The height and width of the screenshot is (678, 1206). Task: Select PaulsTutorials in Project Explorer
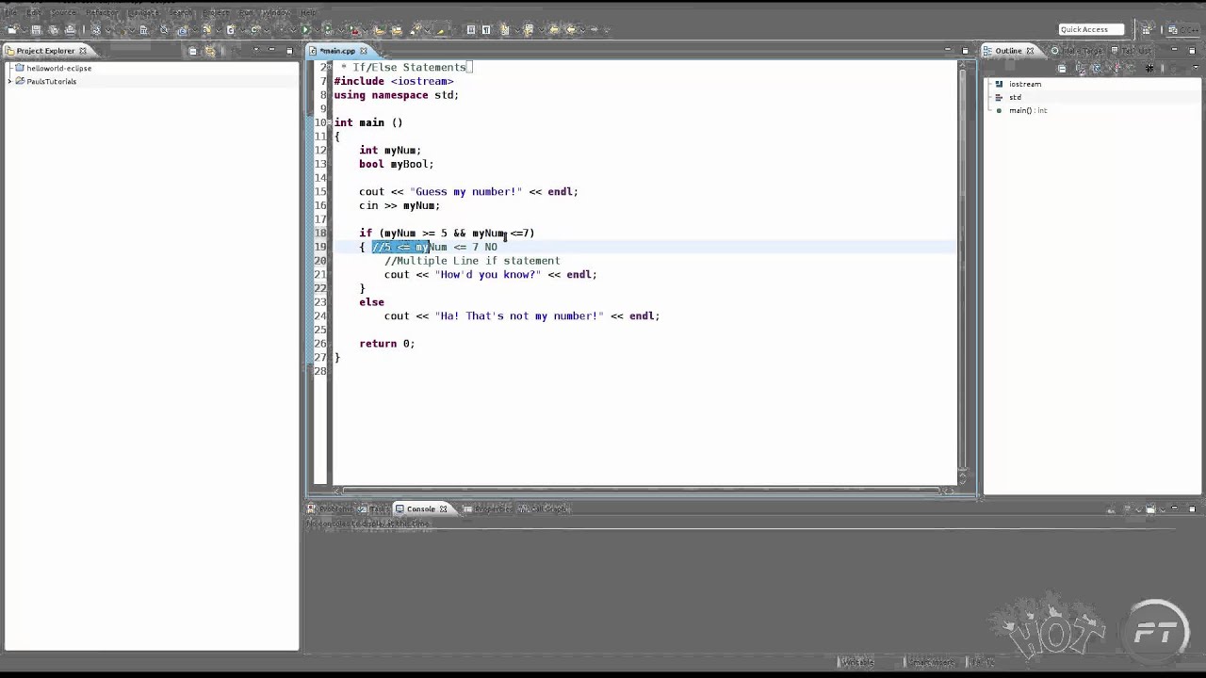(x=51, y=81)
